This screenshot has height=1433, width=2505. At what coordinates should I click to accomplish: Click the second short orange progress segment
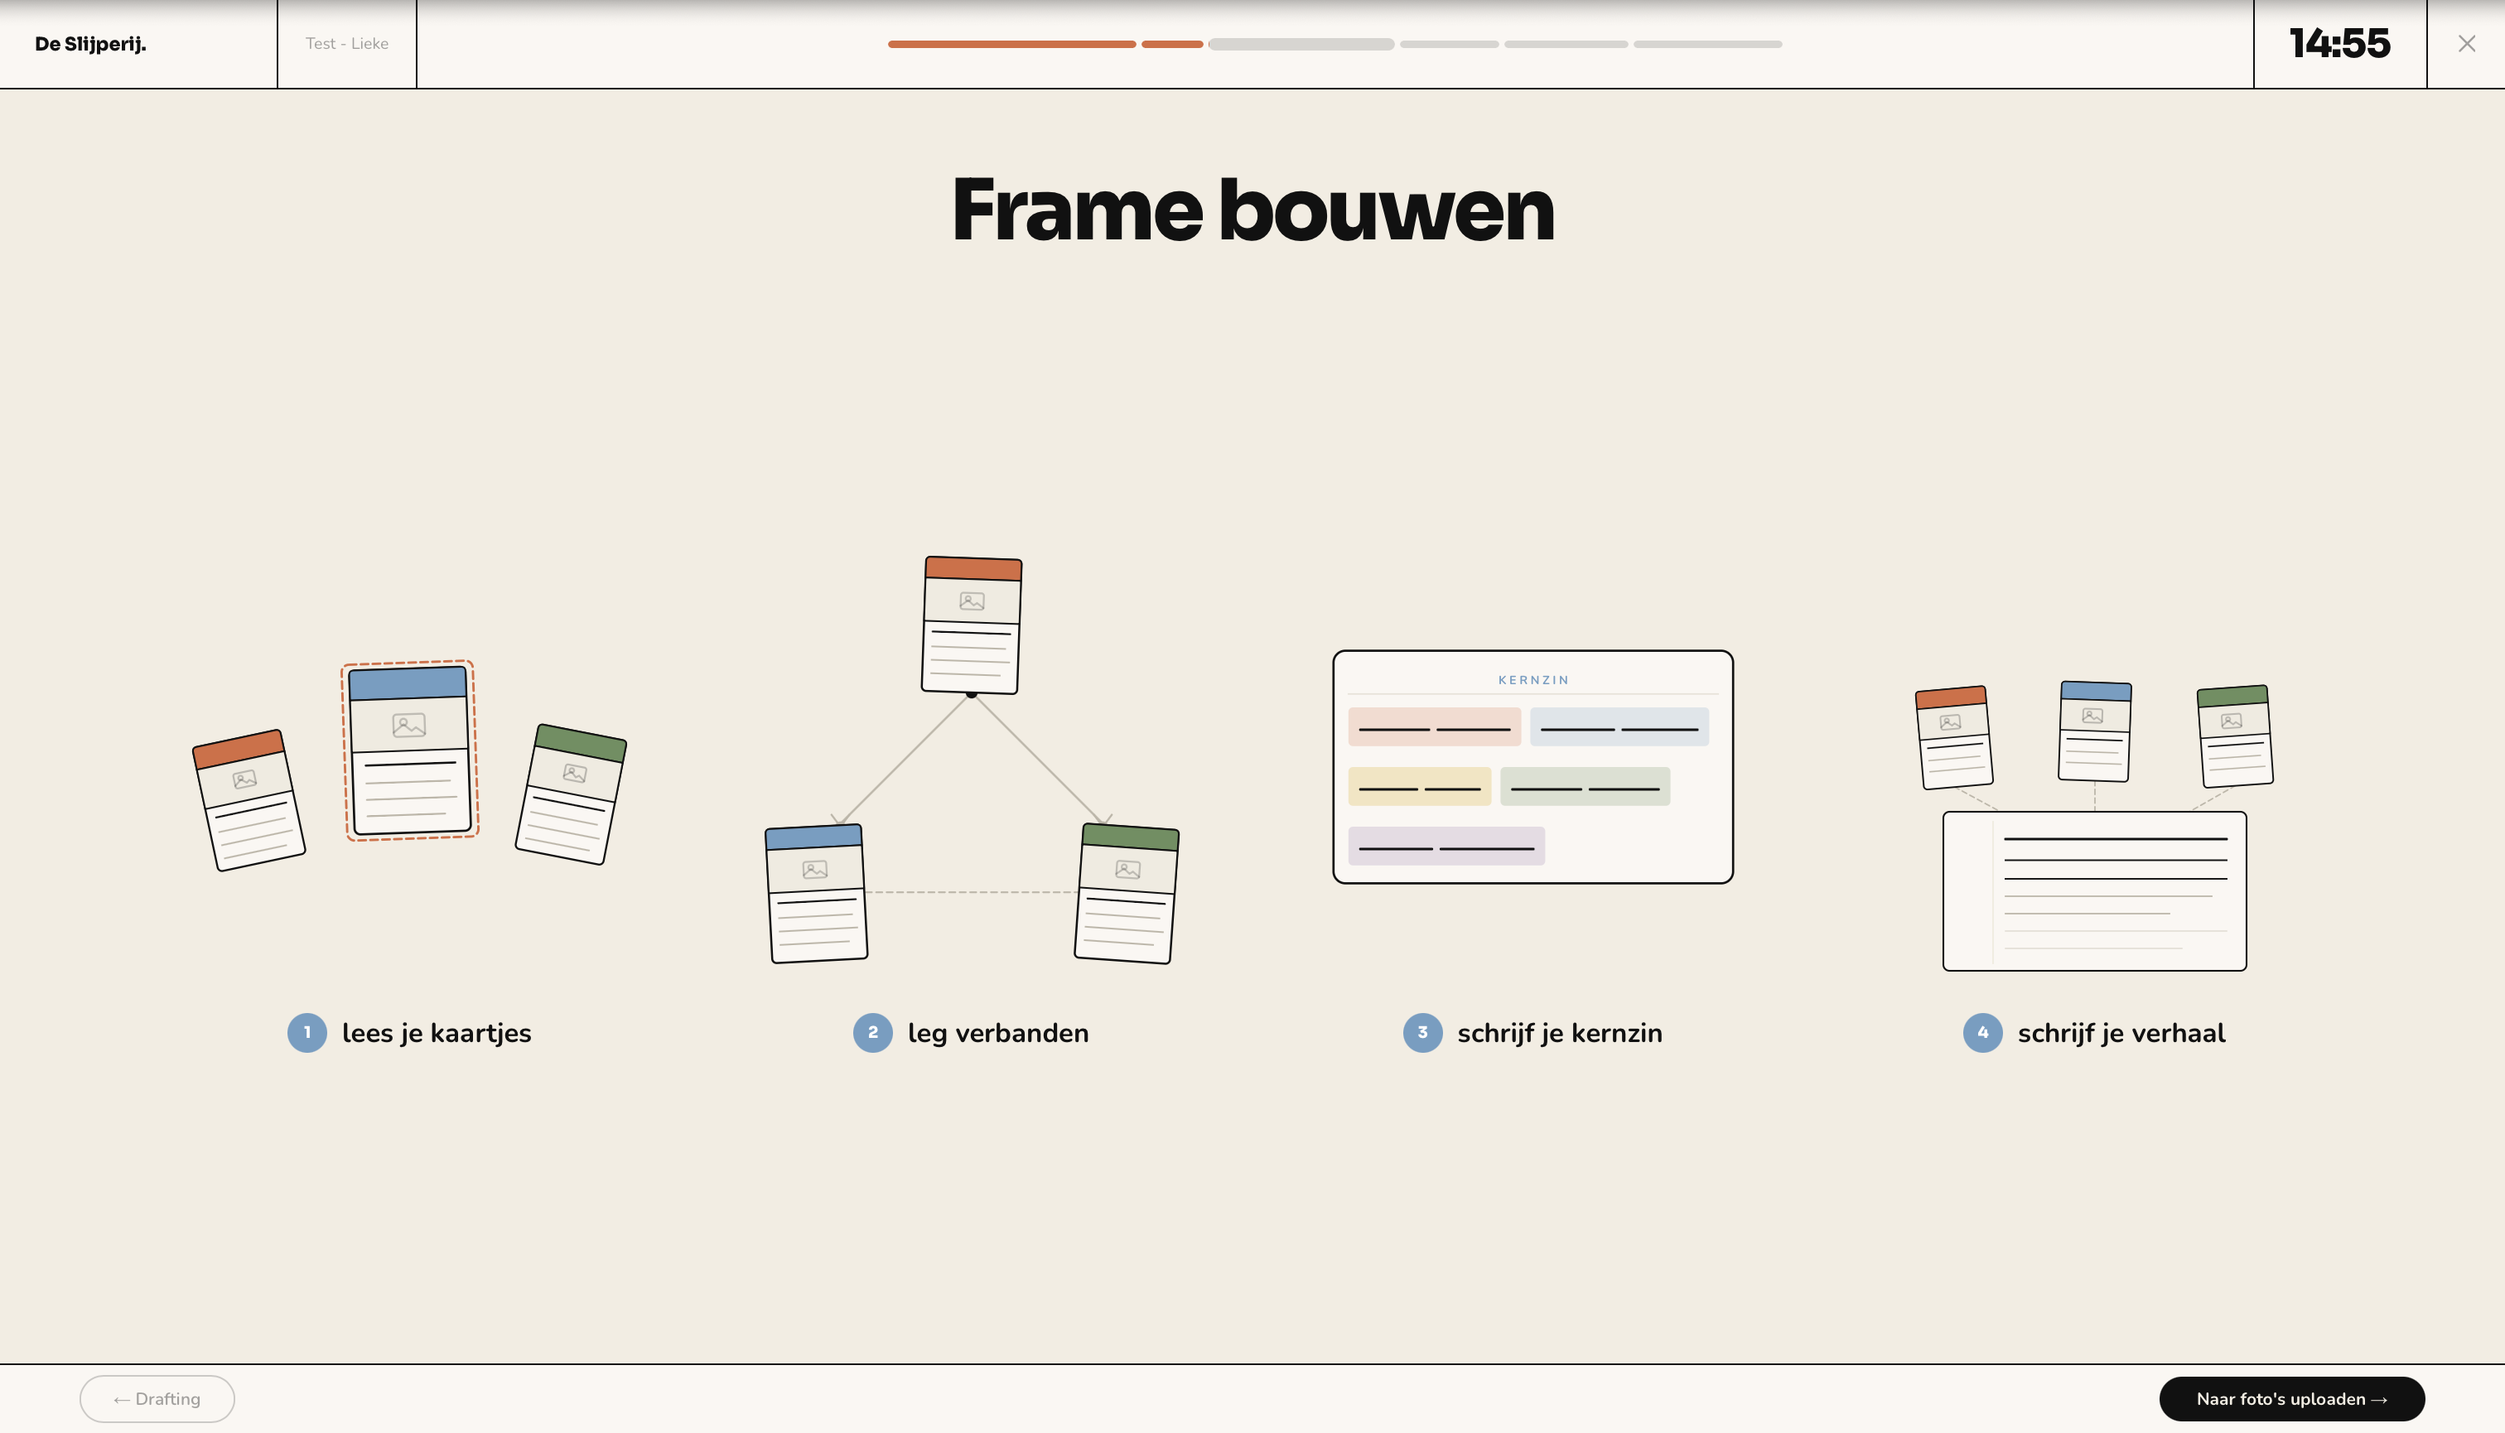(1172, 44)
